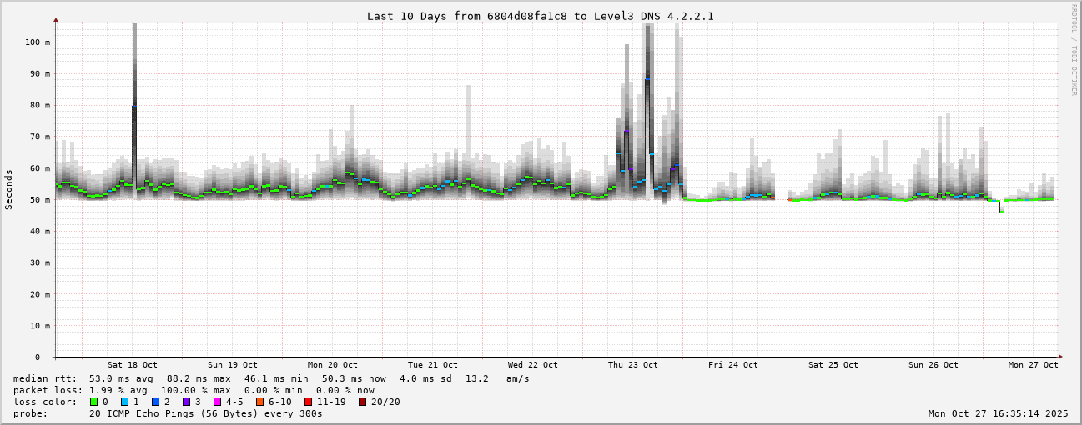The image size is (1082, 425).
Task: Select the "Sat 18 Oct" x-axis date label
Action: [x=132, y=365]
